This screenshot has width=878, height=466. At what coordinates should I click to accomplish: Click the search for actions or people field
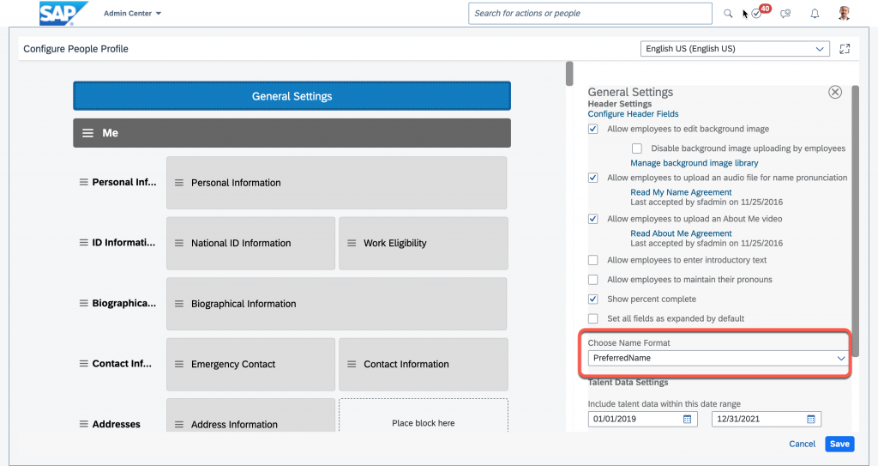pyautogui.click(x=590, y=14)
